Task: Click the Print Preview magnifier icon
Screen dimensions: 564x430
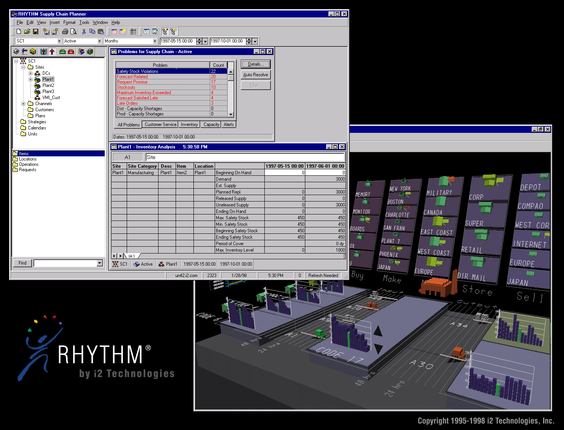Action: click(x=74, y=32)
